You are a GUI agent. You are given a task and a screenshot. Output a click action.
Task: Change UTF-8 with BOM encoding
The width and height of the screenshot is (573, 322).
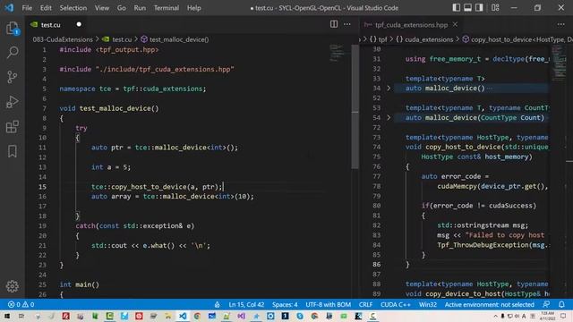[329, 304]
